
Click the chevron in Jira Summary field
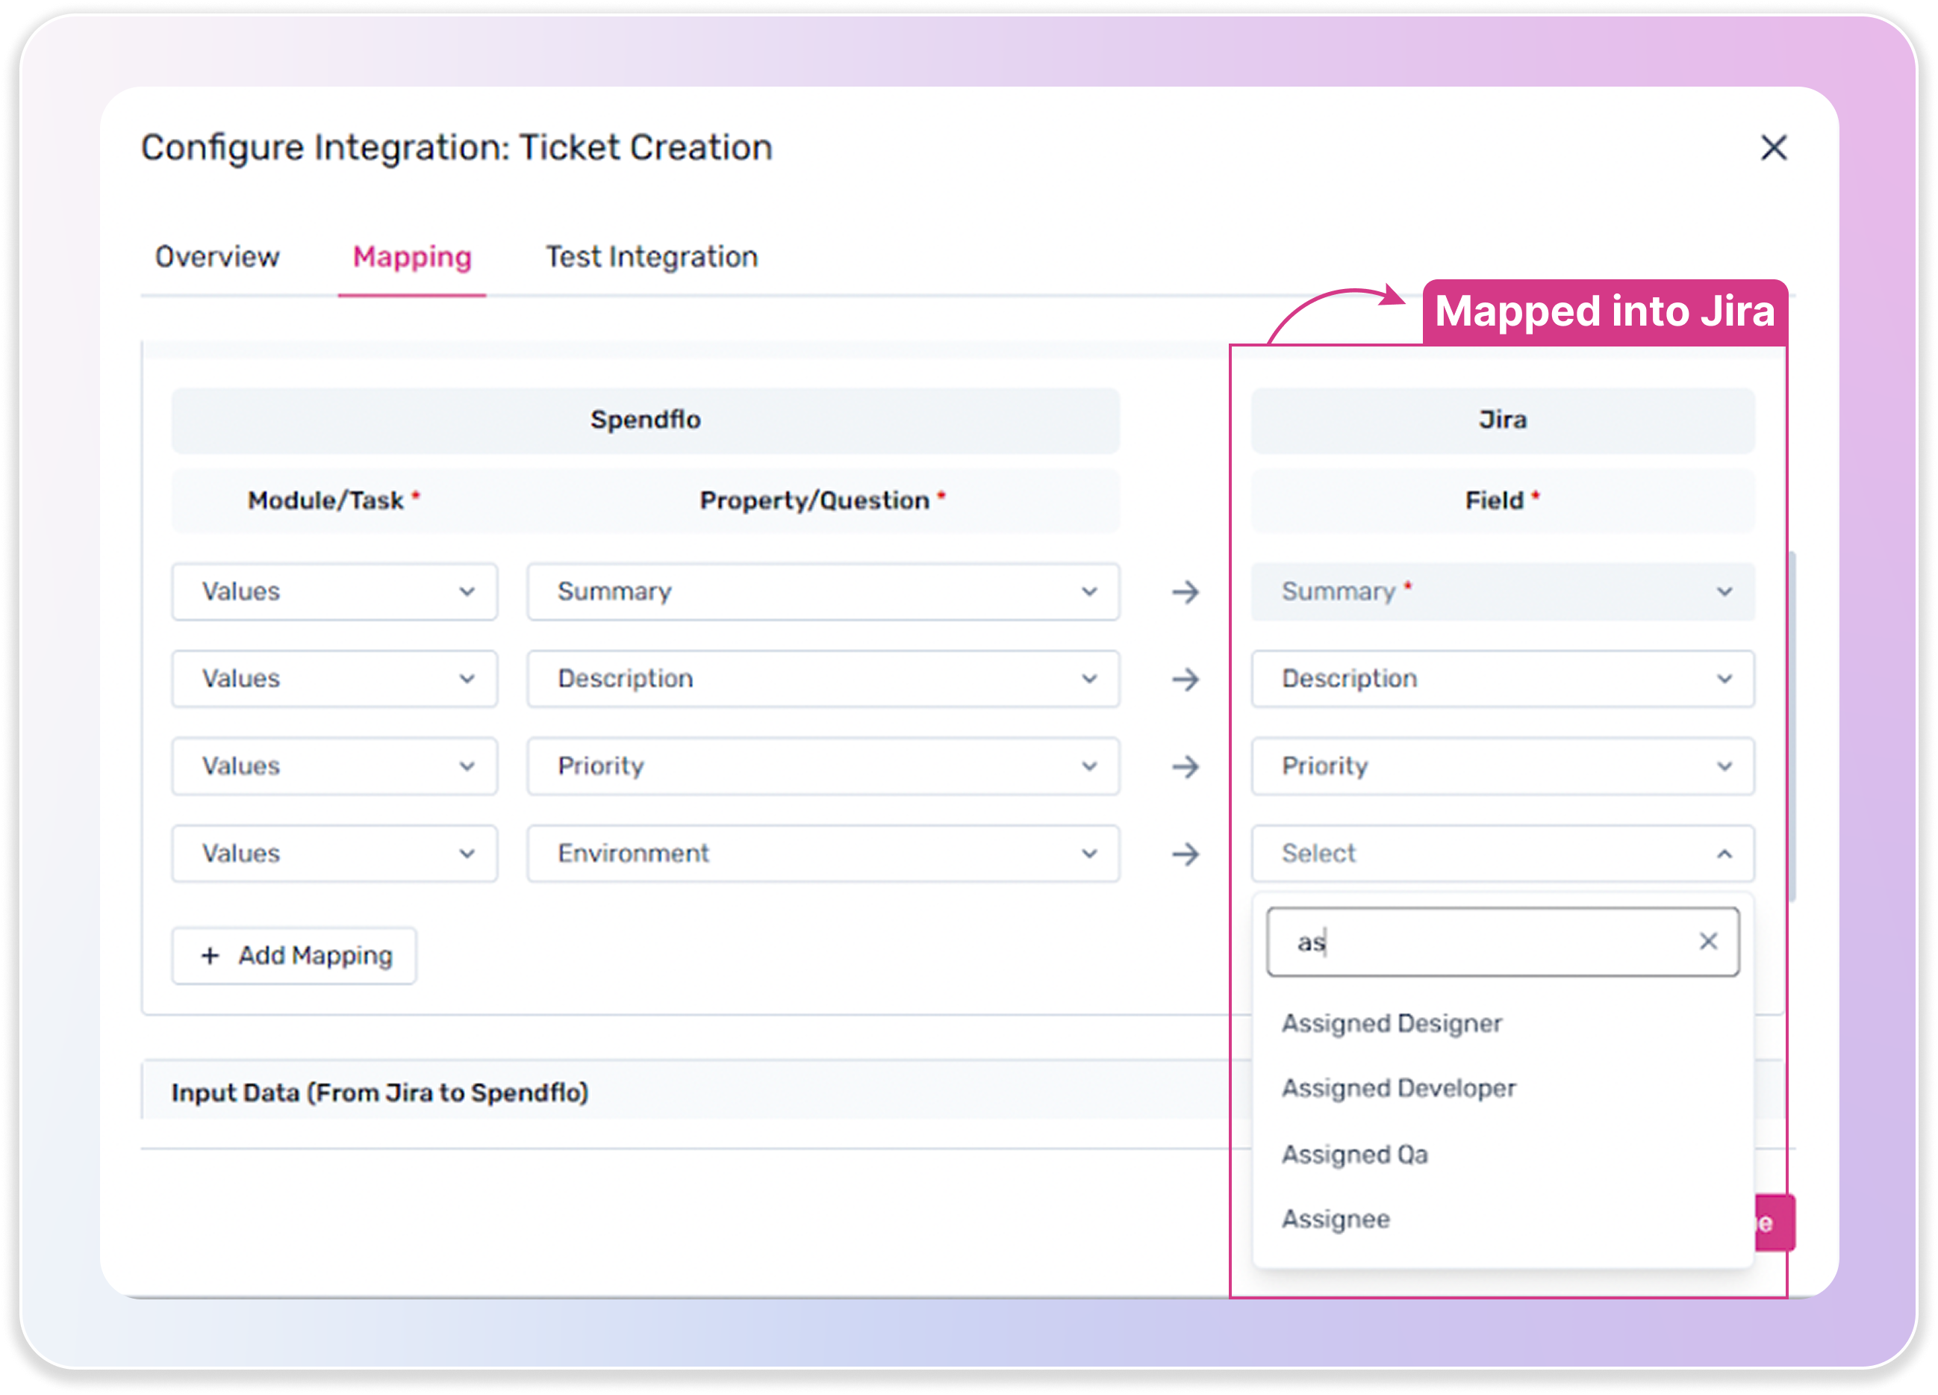click(x=1724, y=591)
